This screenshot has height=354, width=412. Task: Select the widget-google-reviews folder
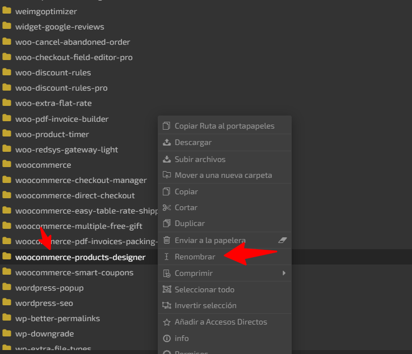point(60,27)
